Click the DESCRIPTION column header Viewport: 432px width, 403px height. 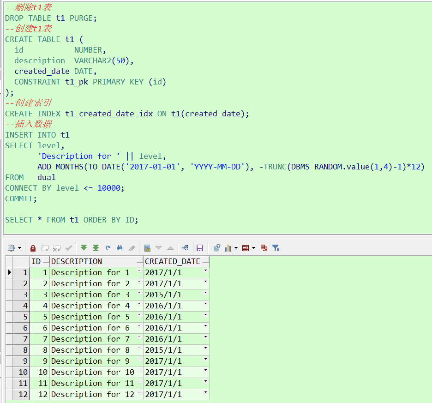96,261
